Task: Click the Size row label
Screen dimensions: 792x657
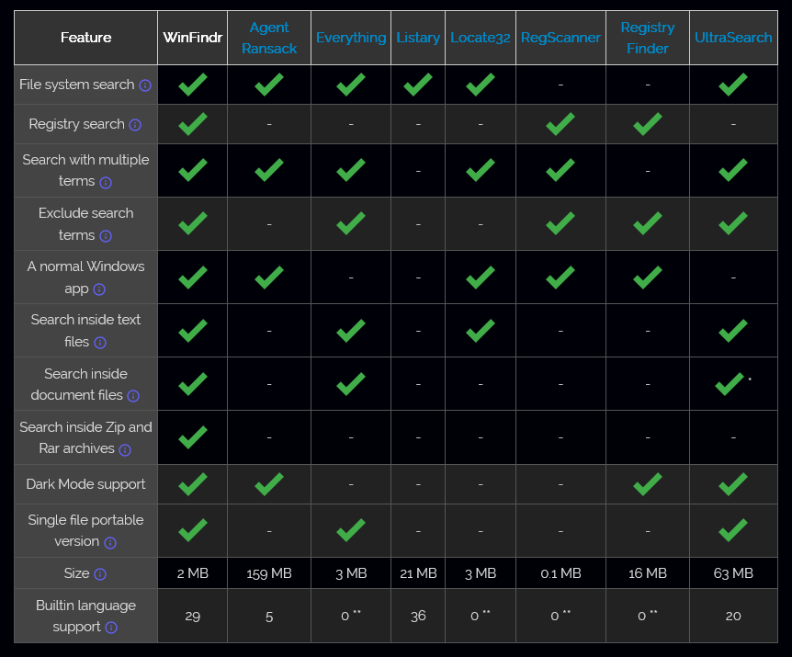Action: coord(77,573)
